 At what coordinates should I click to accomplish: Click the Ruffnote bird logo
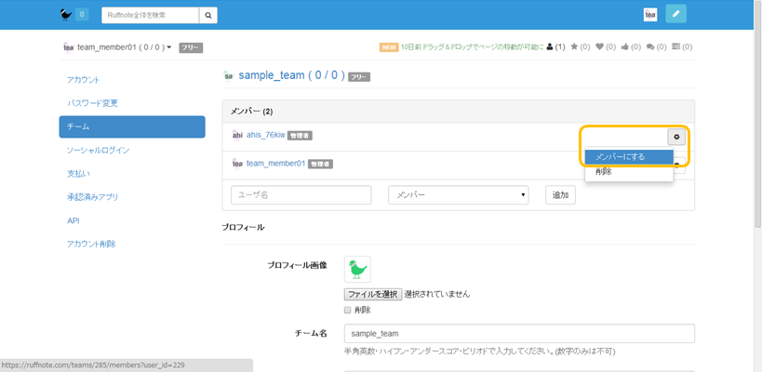pos(64,15)
